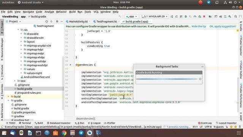Image resolution: width=243 pixels, height=137 pixels.
Task: Toggle the Favorites side tab
Action: click(x=2, y=91)
